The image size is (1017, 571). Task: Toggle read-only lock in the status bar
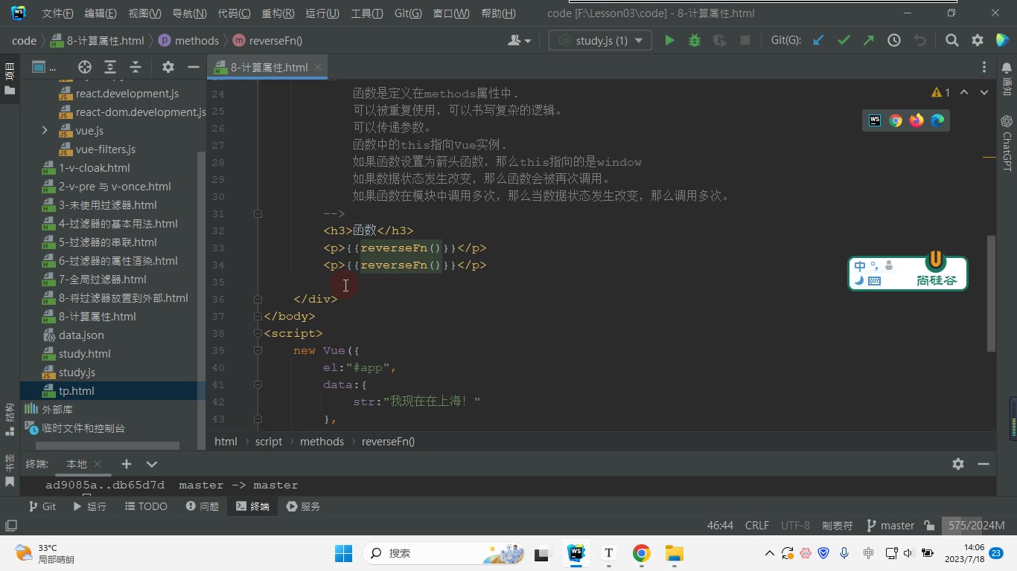point(929,526)
